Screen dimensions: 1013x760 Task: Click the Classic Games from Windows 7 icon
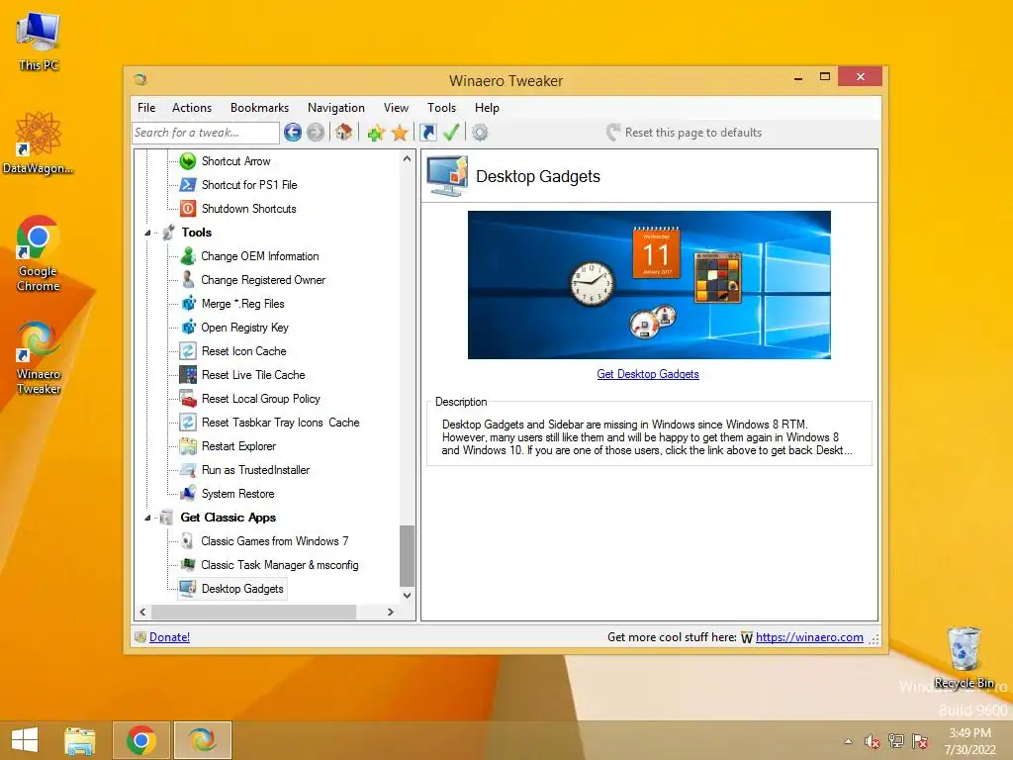click(x=187, y=541)
